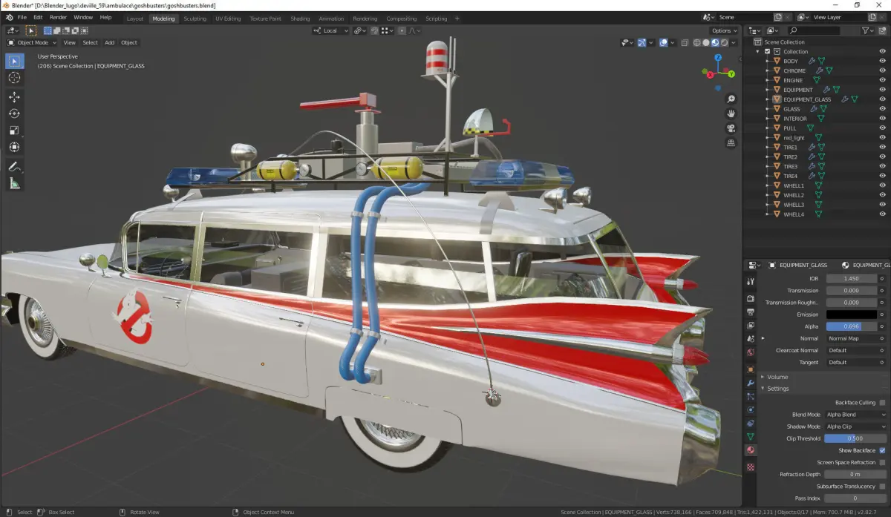891x517 pixels.
Task: Open the Object Data mesh properties tab
Action: click(751, 437)
